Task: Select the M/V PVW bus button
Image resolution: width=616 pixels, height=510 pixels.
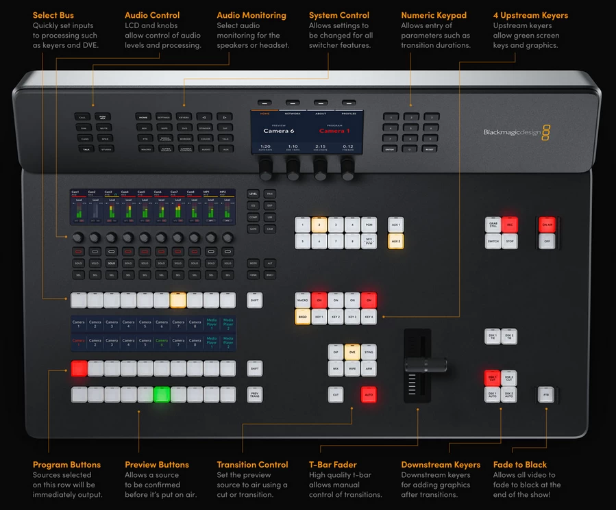Action: (x=369, y=241)
